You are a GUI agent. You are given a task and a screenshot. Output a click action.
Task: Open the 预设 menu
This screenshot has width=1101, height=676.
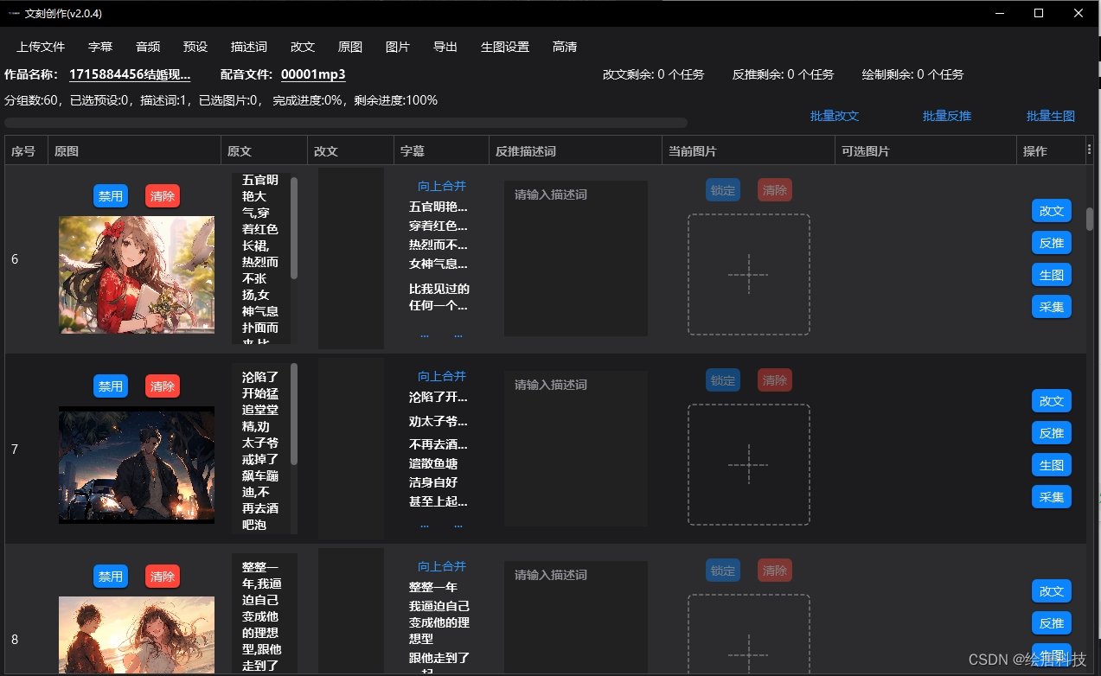(195, 47)
